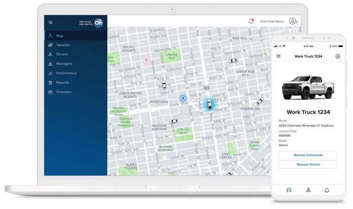Click the Vehicles car icon
353x209 pixels.
[50, 45]
